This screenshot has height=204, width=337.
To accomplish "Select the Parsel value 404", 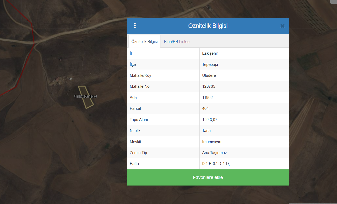I will tap(205, 109).
